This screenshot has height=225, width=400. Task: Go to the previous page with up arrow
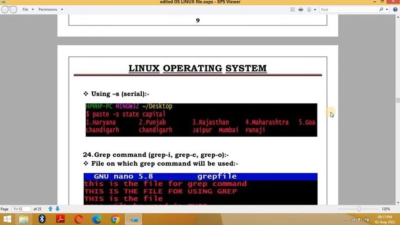point(50,209)
